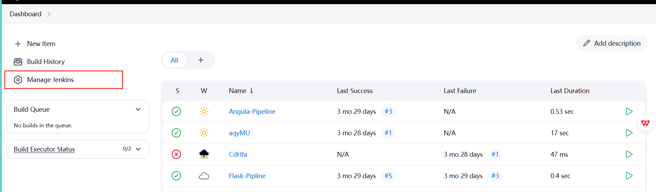Run a build for Angula-Pipeline with play icon
Viewport: 656px width, 192px height.
[x=629, y=111]
